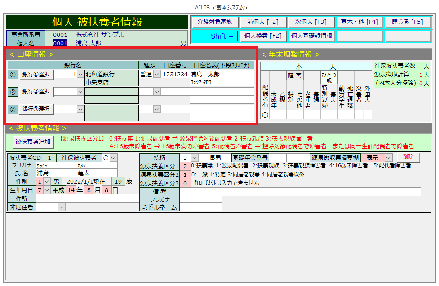Screen dimensions: 439x286
Task: Toggle the 未成年 cell in year-end table
Action: 273,114
